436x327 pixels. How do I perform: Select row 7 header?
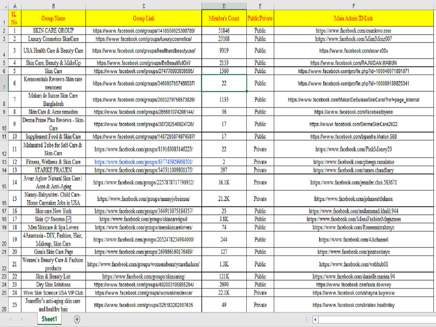[4, 83]
